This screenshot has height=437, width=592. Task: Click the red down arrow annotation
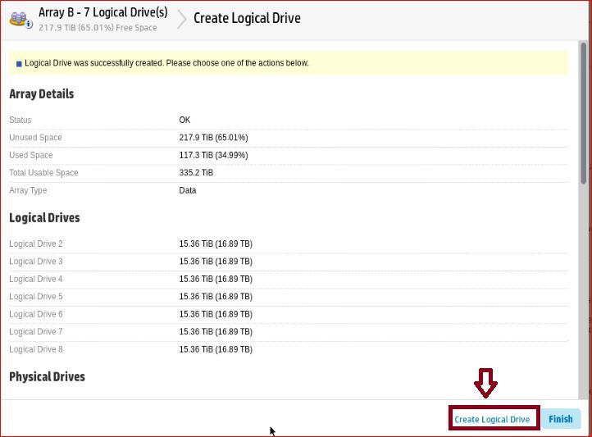click(x=485, y=383)
